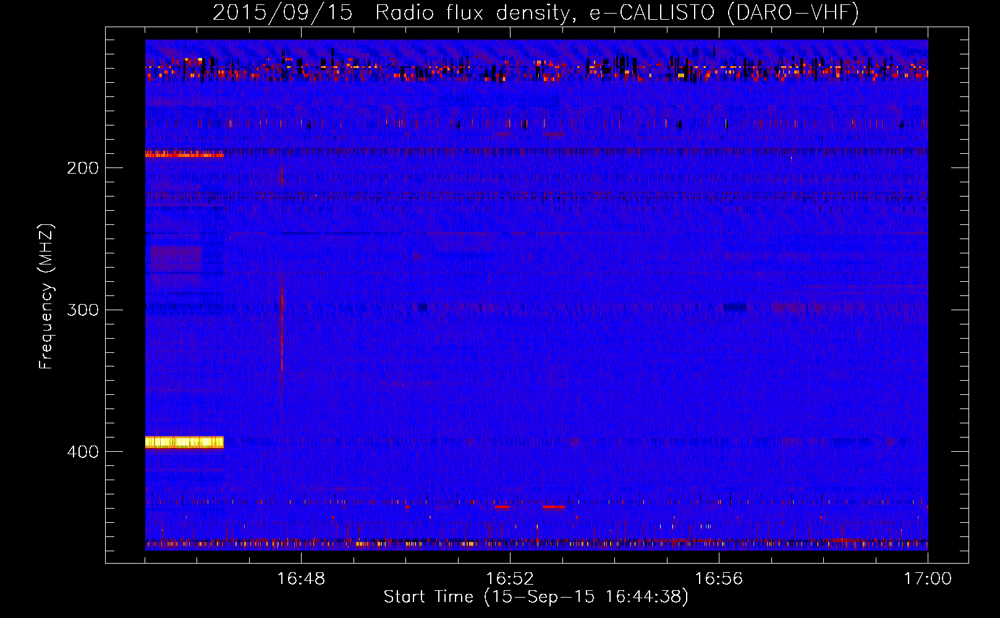Click the "16:52" time tick label
Viewport: 1000px width, 618px height.
click(x=510, y=579)
